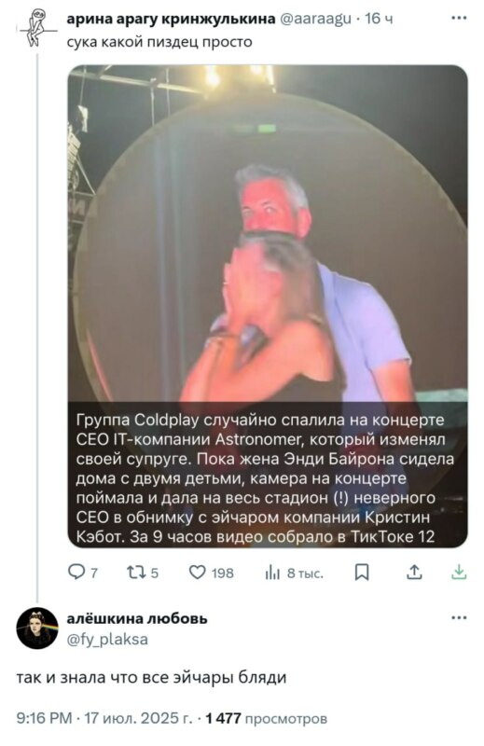The image size is (484, 746).
Task: Click the share upload arrow icon
Action: pyautogui.click(x=414, y=573)
